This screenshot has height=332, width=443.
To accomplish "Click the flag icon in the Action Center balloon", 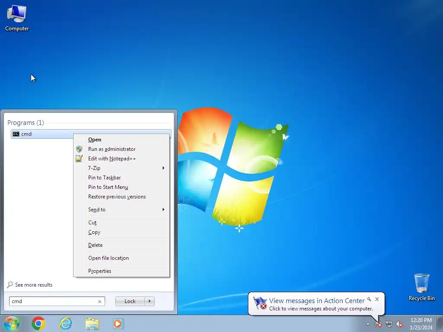I will point(260,303).
